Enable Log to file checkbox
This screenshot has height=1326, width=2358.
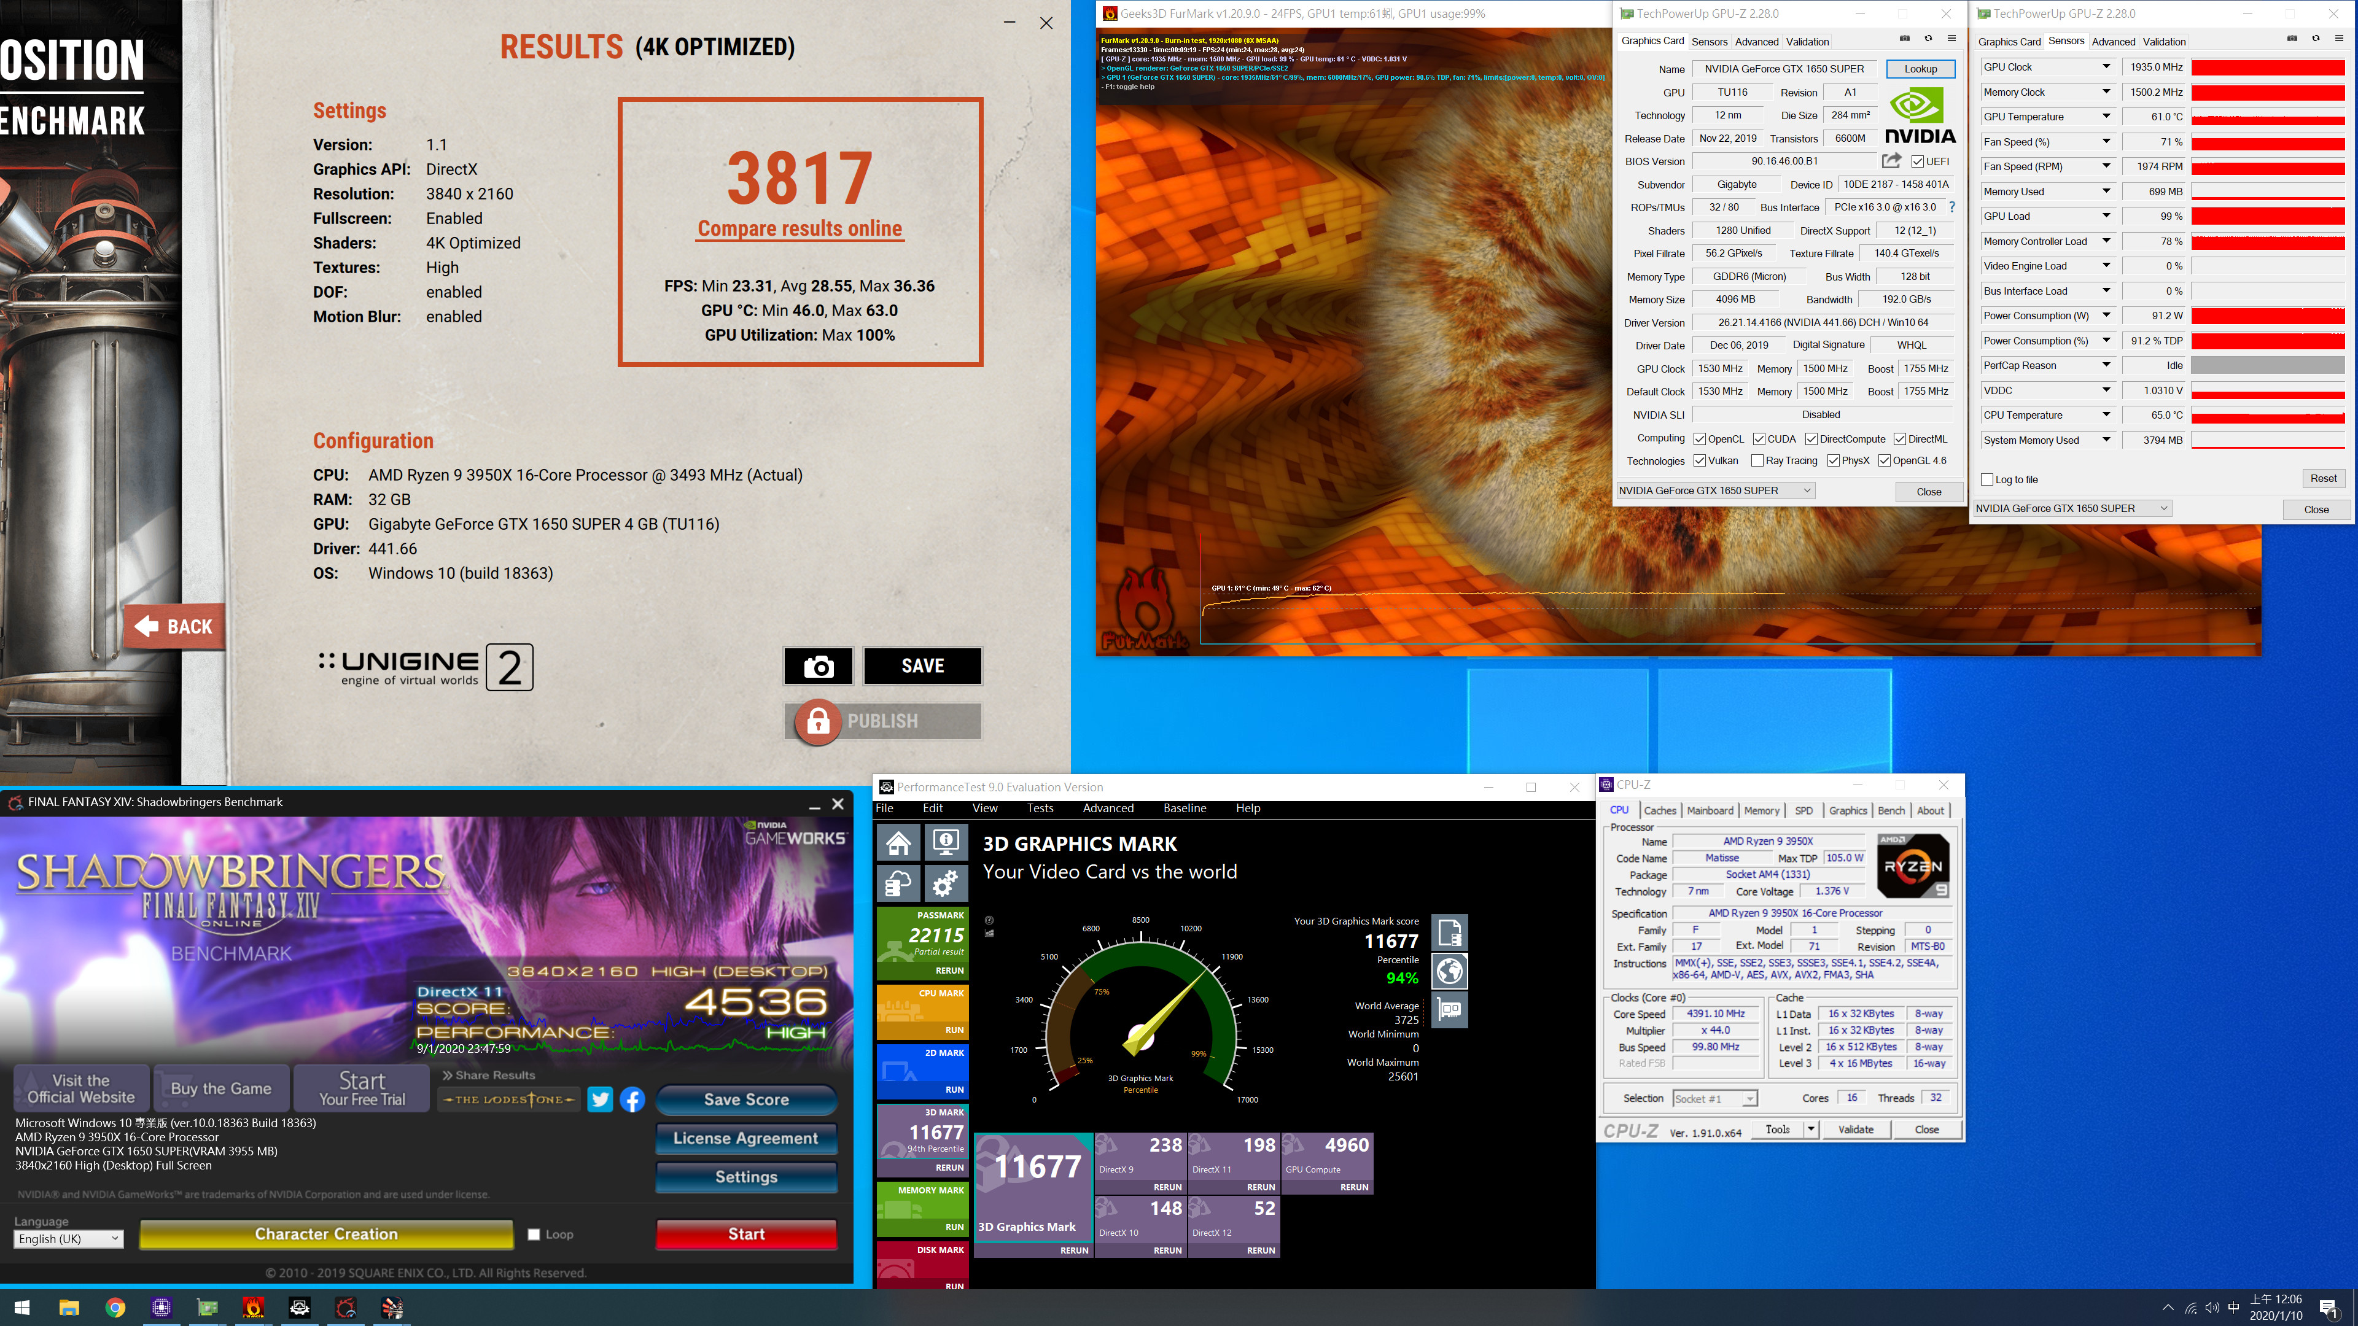(1987, 479)
